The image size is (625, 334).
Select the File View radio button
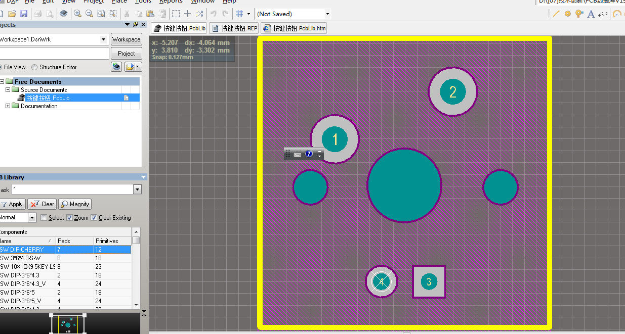(x=2, y=67)
